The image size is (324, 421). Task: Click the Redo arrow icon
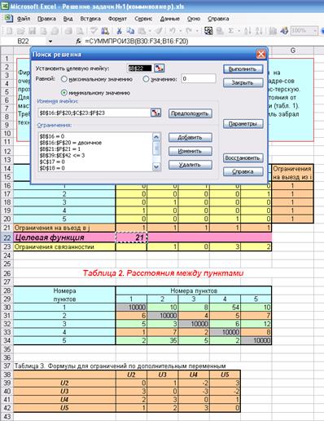189,31
